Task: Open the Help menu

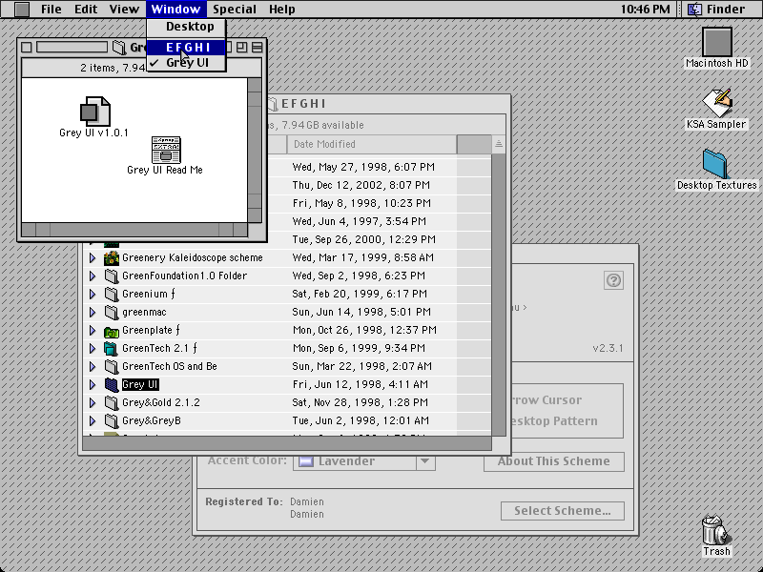Action: click(281, 9)
